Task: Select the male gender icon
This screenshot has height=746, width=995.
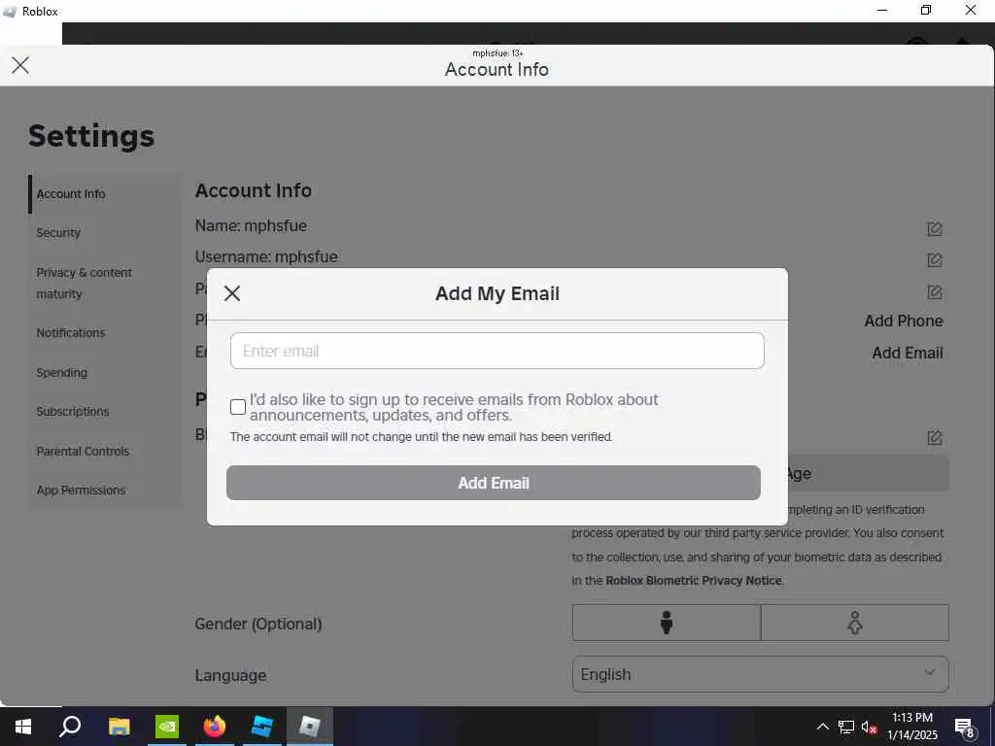Action: [x=667, y=623]
